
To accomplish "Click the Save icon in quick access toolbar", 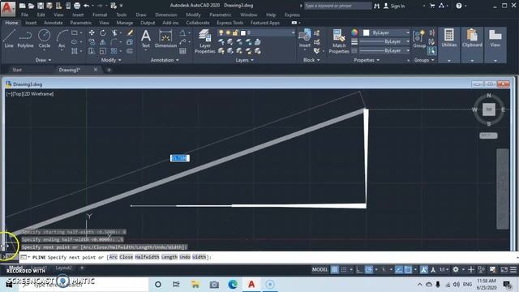I will 41,6.
